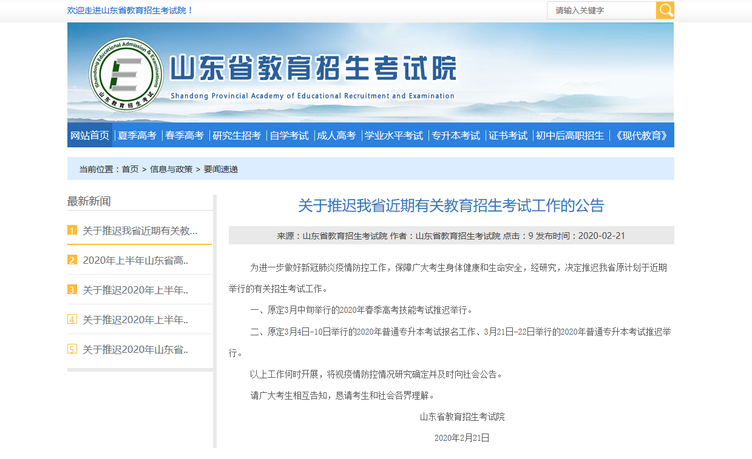
Task: Open the 专升本考试 menu item
Action: click(x=456, y=135)
